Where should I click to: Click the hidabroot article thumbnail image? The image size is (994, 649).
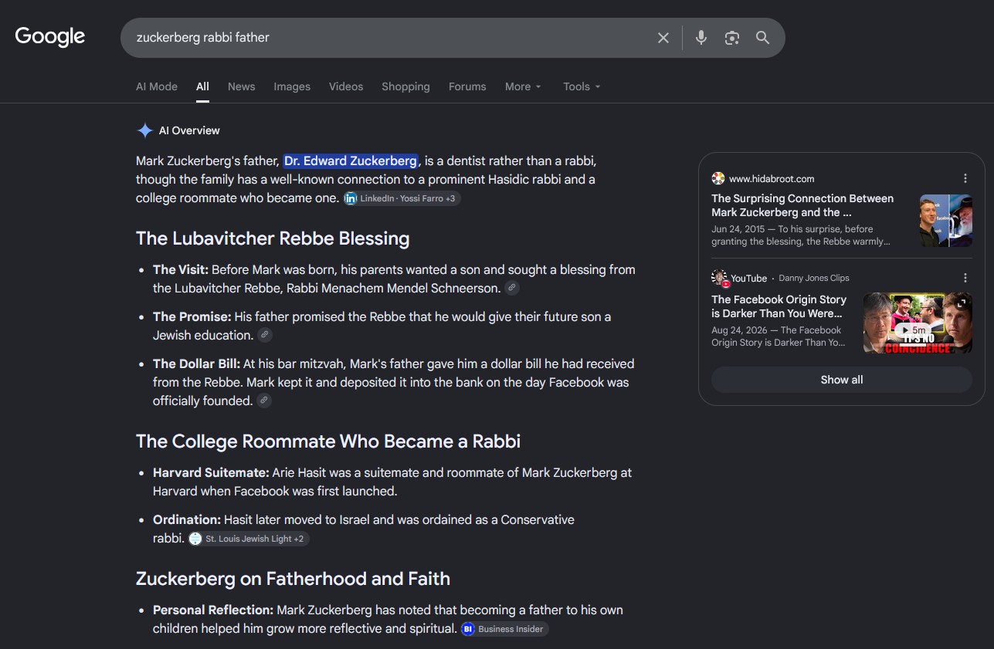(945, 221)
